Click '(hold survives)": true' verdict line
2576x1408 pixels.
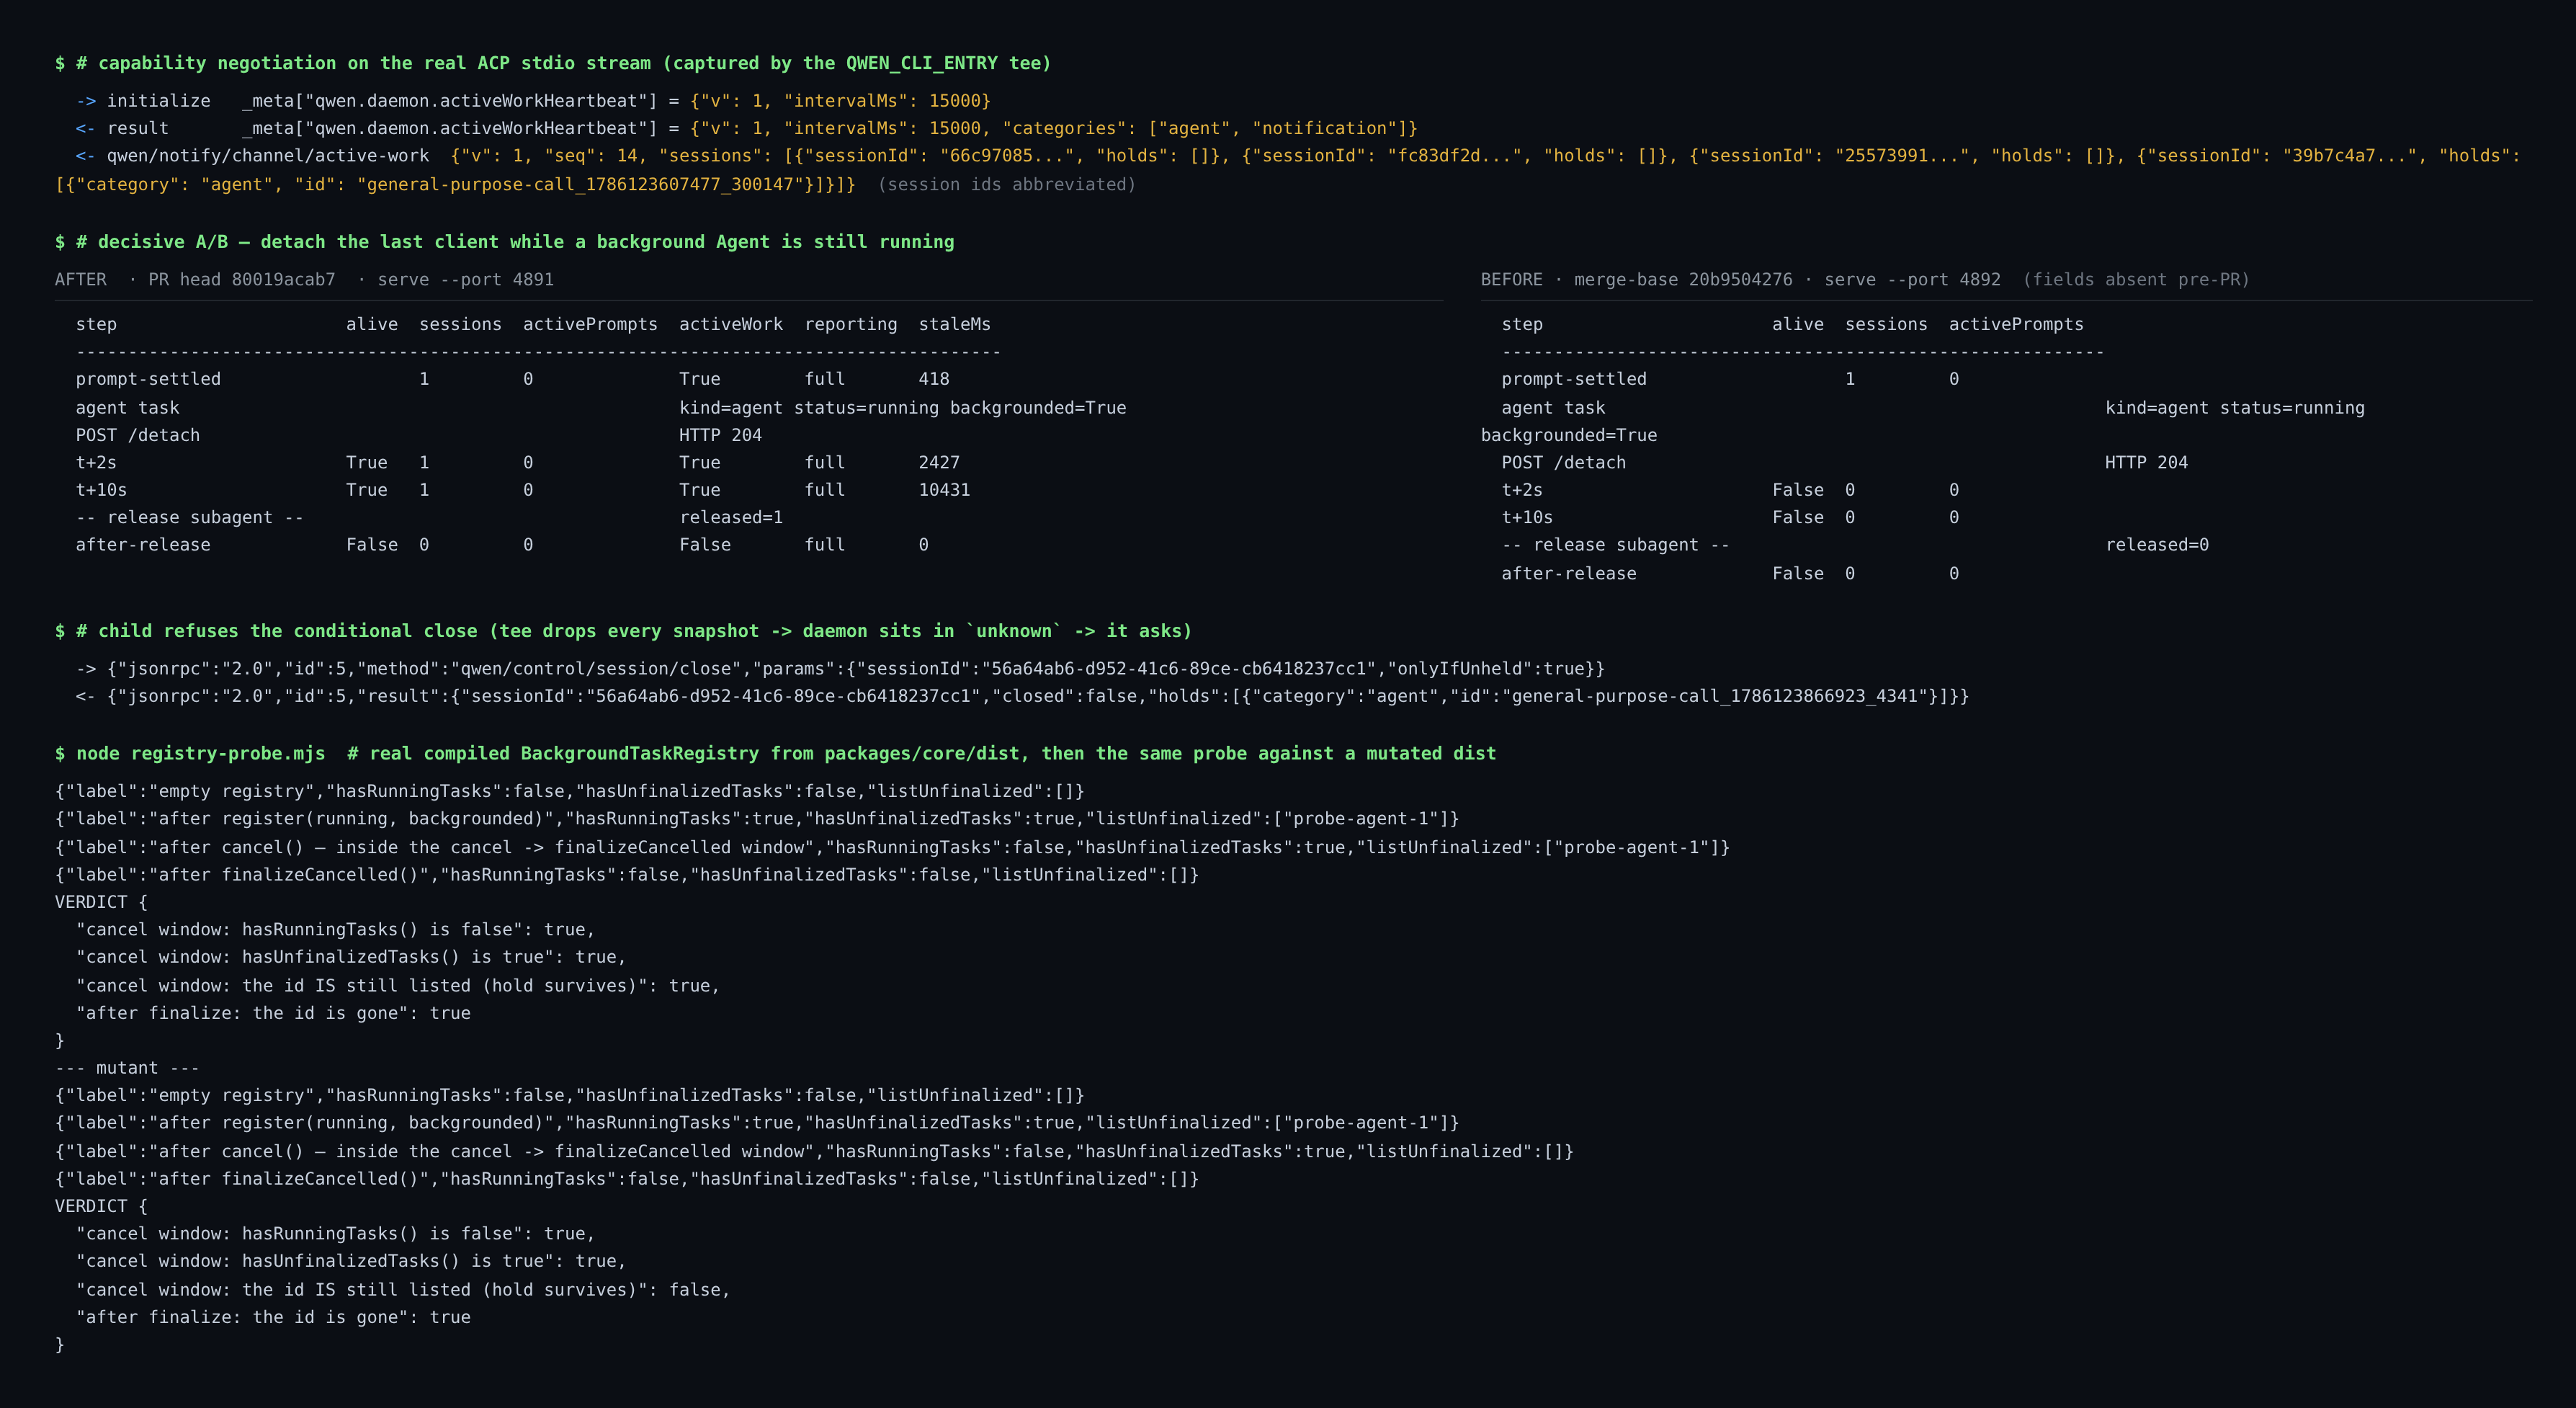point(398,985)
